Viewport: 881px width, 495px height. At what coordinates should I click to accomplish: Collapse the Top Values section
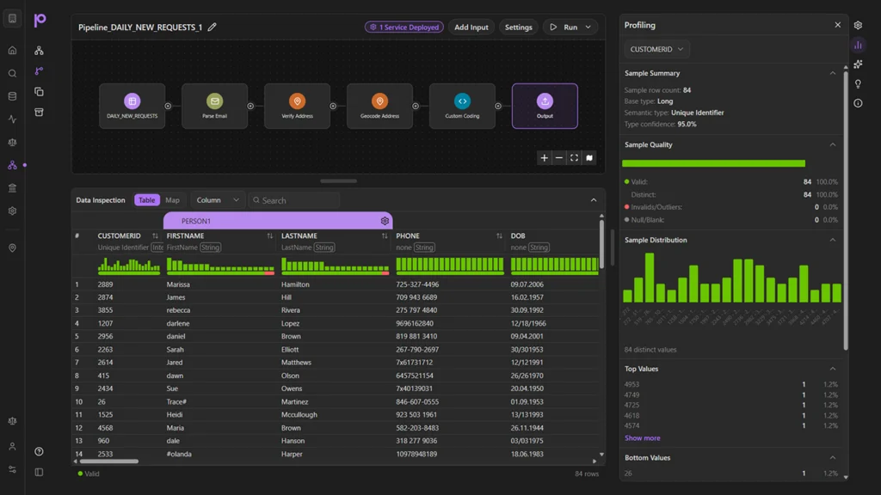(833, 369)
